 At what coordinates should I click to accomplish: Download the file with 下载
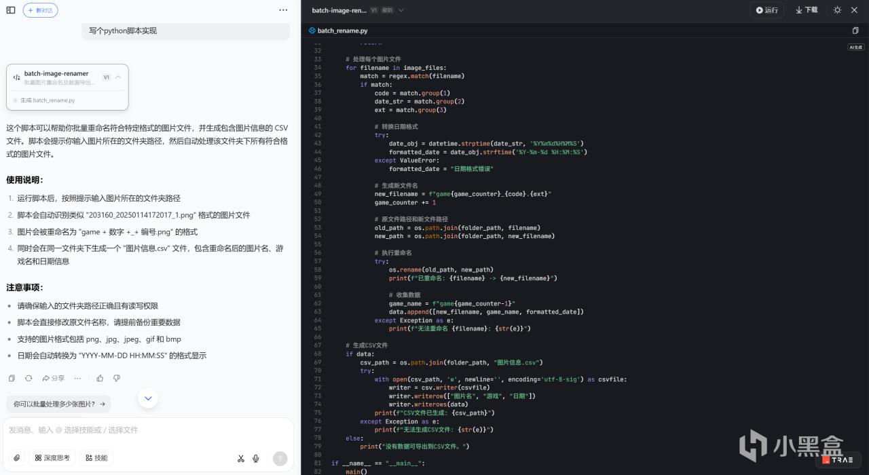(807, 10)
